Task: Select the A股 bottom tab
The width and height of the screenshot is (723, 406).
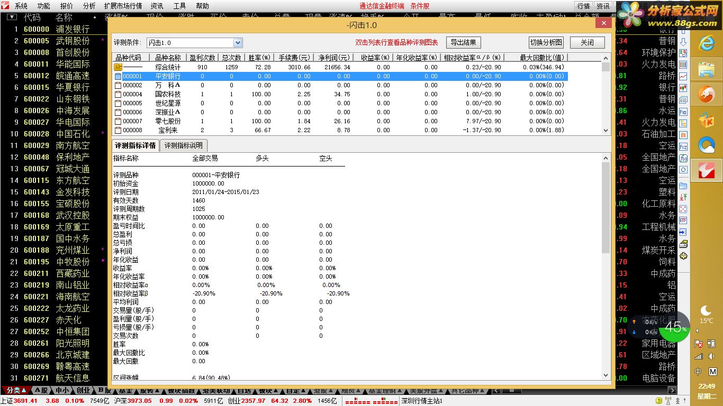Action: 42,391
